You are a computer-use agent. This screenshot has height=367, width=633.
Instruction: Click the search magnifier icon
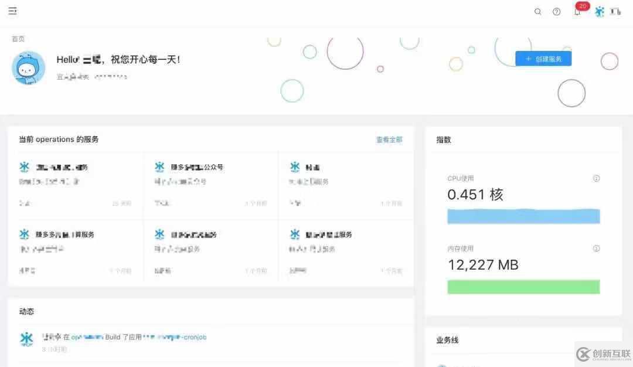coord(537,12)
